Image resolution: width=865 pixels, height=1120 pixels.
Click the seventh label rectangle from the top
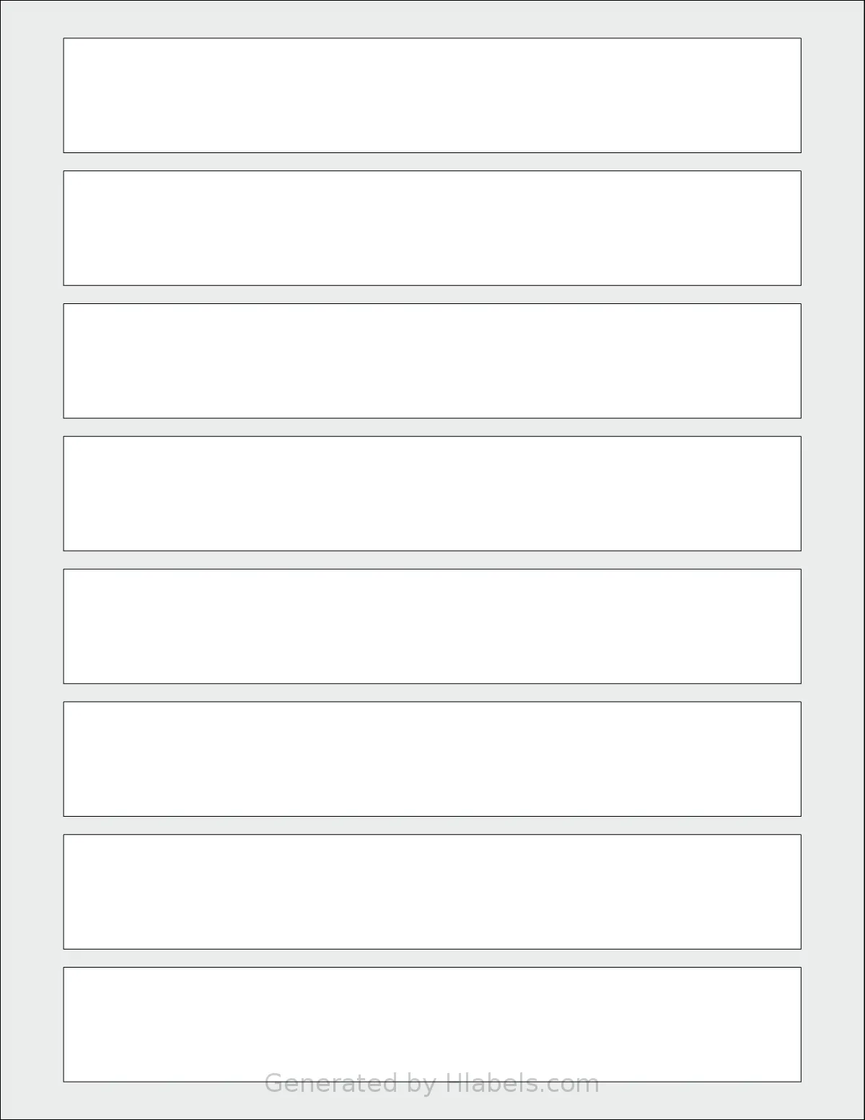pyautogui.click(x=432, y=892)
